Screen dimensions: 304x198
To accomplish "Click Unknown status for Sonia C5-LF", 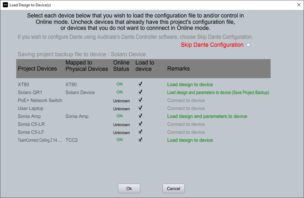I will point(121,133).
